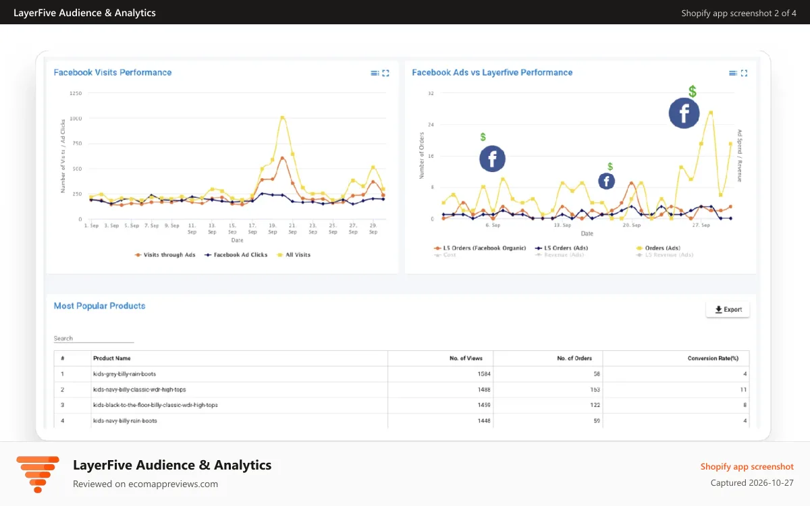Toggle the L5 Orders (Ads) legend series
This screenshot has height=506, width=810.
[x=562, y=248]
